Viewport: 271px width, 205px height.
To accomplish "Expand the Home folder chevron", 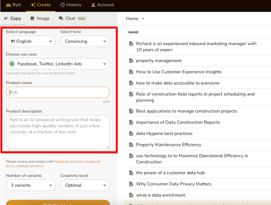I will 143,19.
